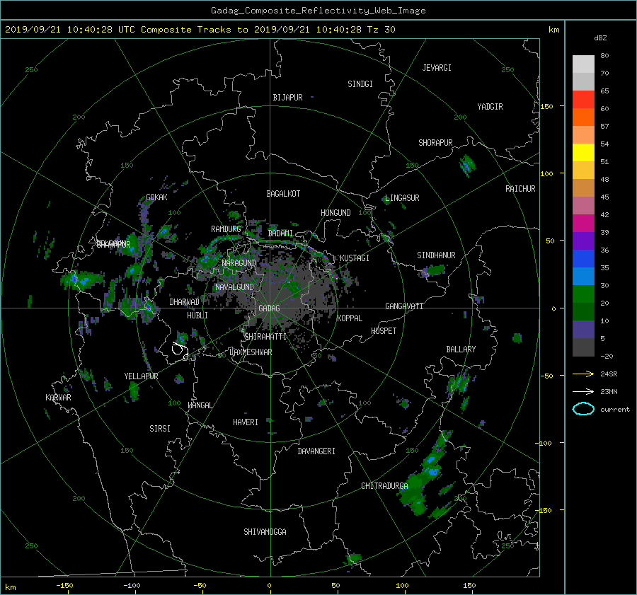
Task: Click the BAGALKOT label
Action: point(283,194)
